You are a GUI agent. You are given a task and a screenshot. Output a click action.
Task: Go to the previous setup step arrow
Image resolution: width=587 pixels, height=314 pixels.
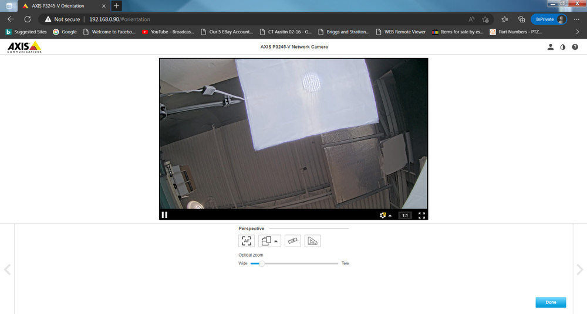[7, 269]
